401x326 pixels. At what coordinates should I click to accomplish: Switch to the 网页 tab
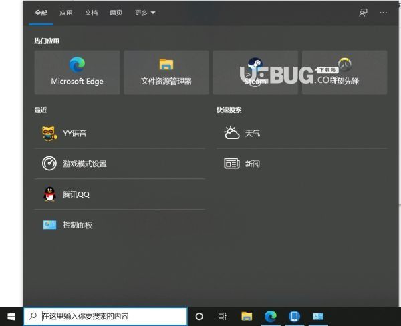[116, 13]
